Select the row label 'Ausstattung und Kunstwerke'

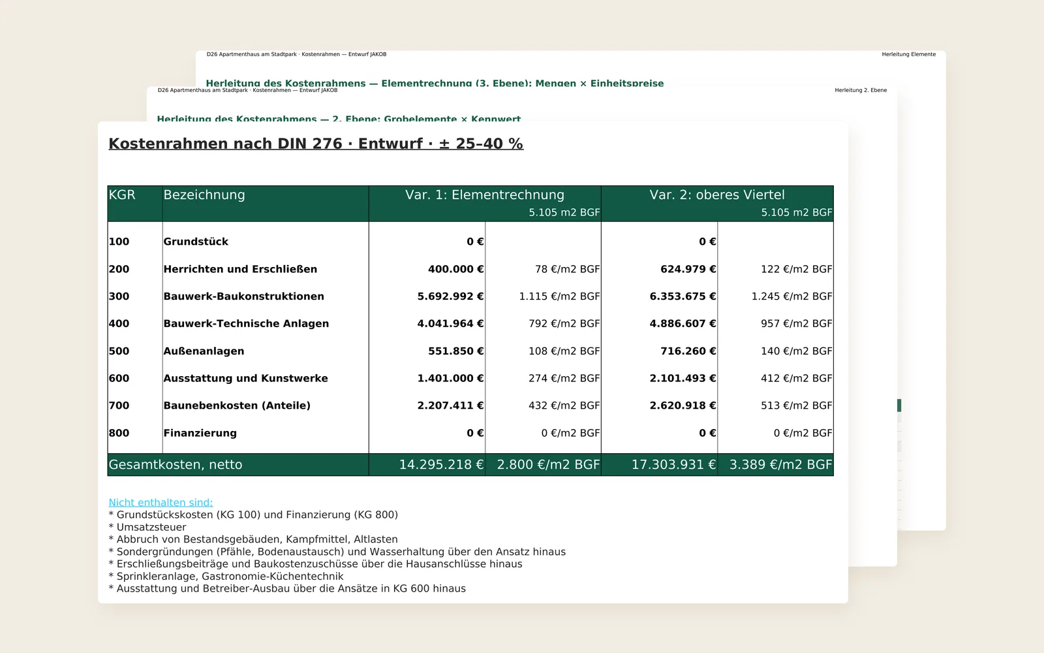(245, 379)
